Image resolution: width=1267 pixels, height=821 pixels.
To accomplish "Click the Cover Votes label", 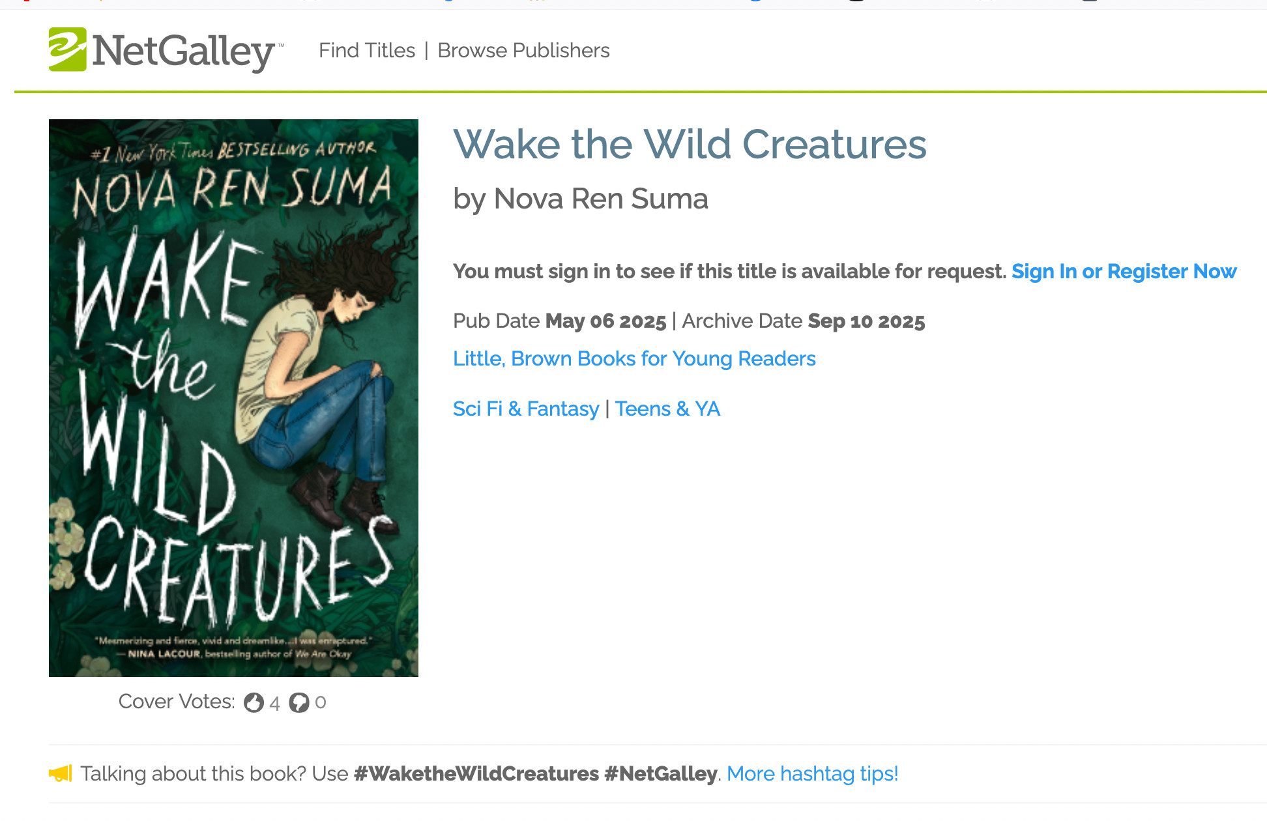I will point(177,702).
